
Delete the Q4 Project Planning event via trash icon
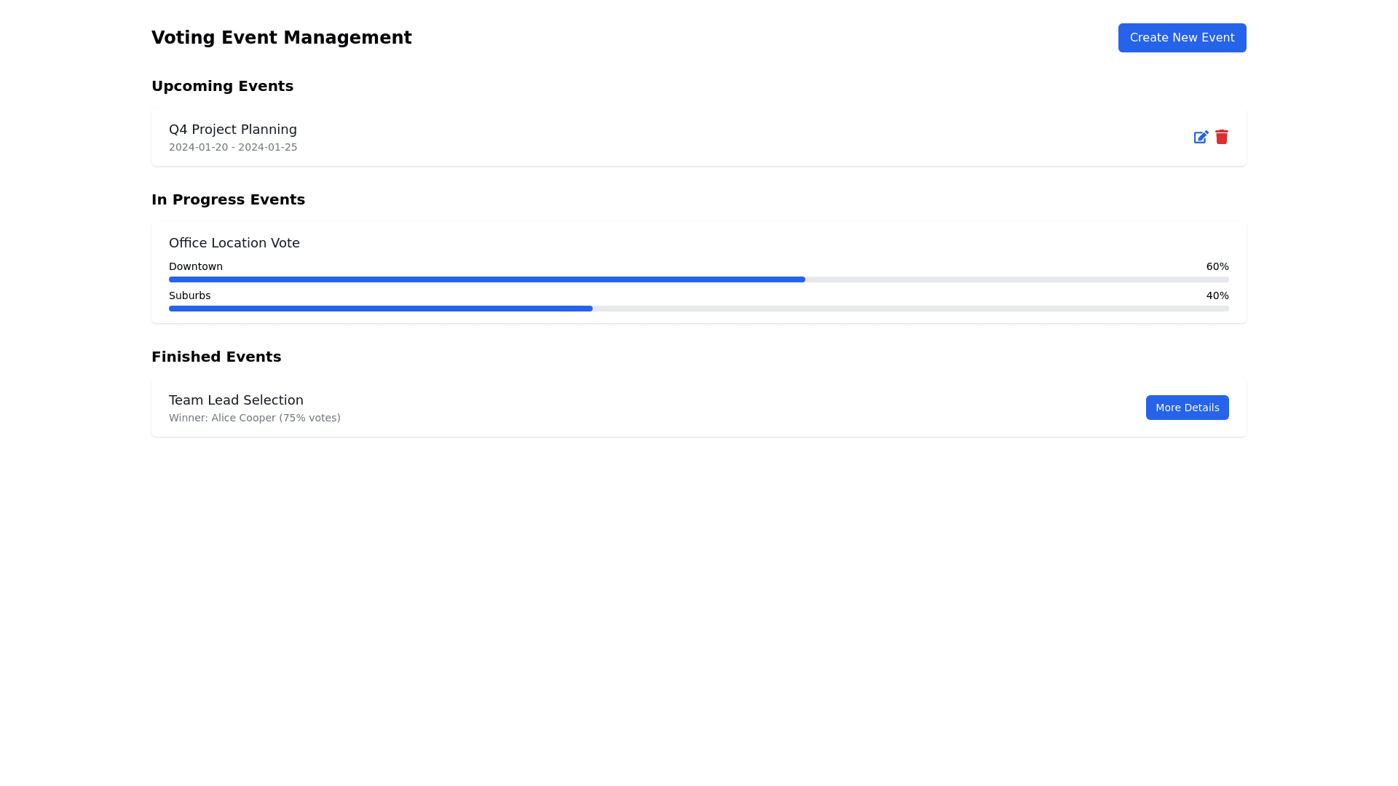[1222, 137]
